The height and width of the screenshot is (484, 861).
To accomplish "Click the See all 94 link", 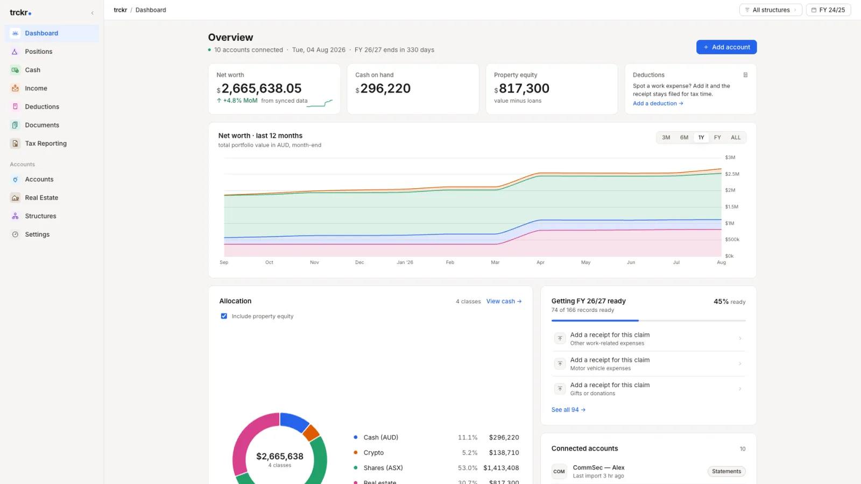I will (x=568, y=410).
